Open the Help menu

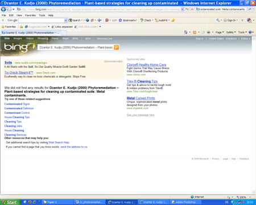point(51,15)
